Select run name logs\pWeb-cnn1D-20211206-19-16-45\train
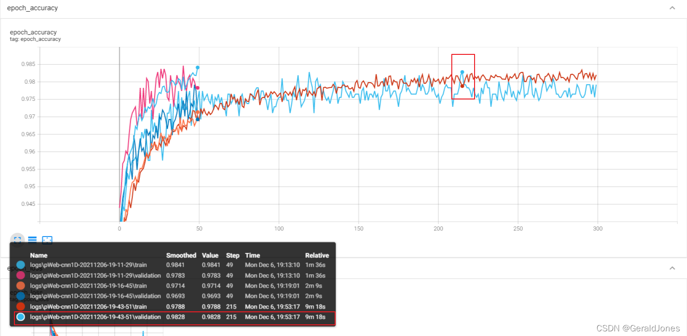Screen dimensions: 687x336 (88, 286)
